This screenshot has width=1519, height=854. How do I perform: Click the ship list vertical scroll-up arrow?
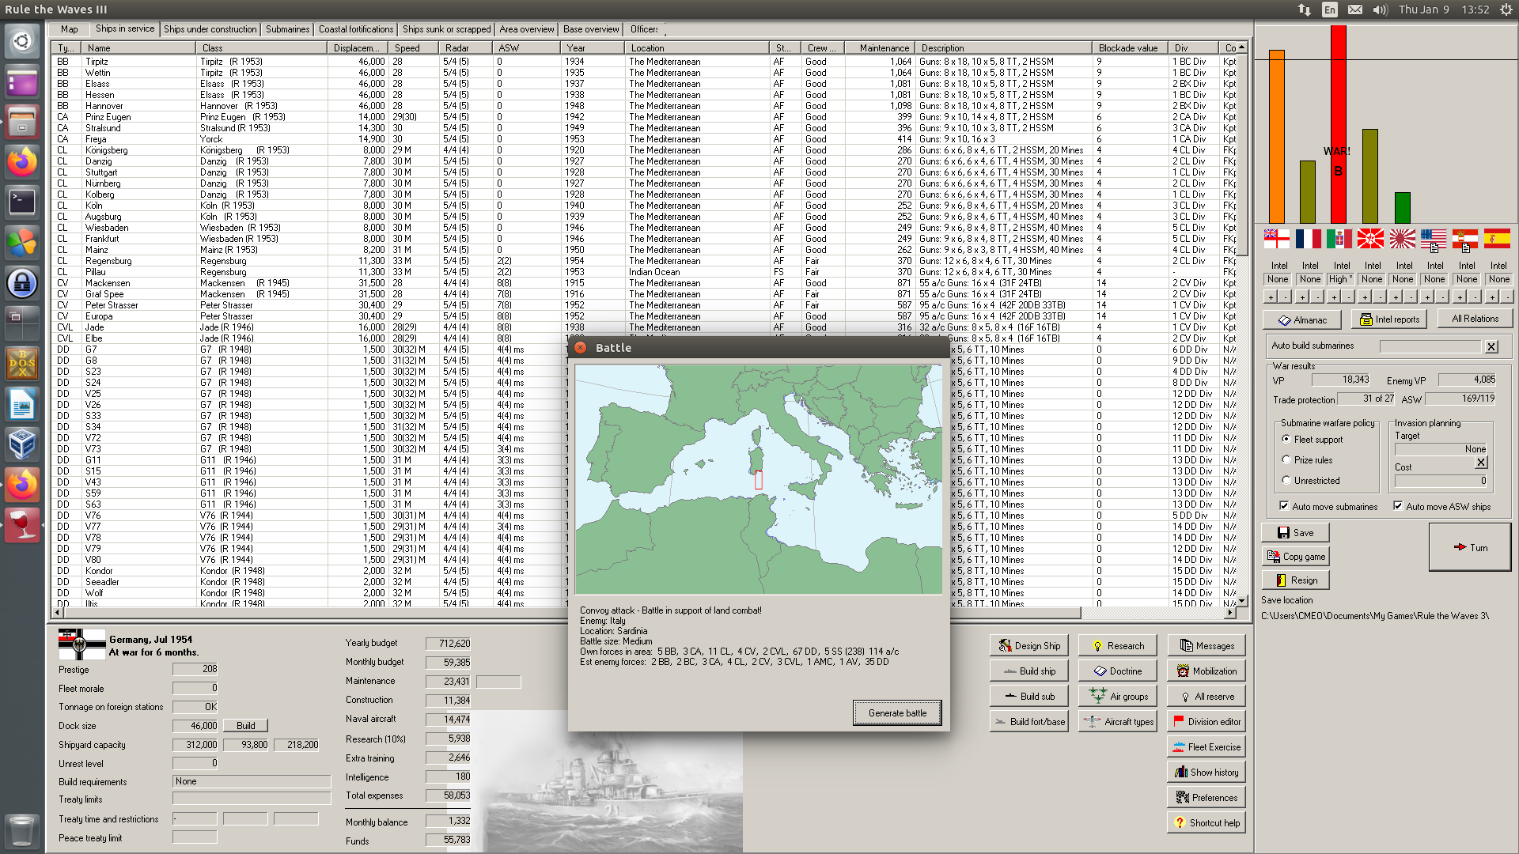1242,47
